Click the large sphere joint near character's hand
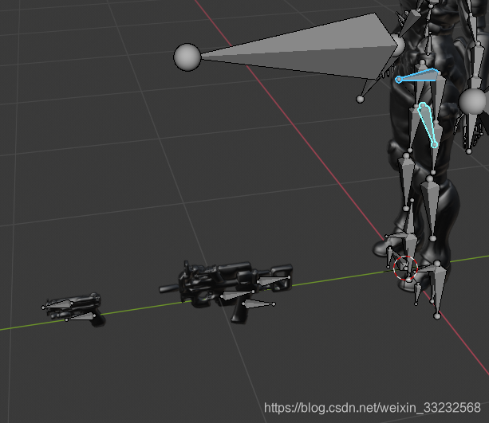This screenshot has height=423, width=489. point(472,101)
